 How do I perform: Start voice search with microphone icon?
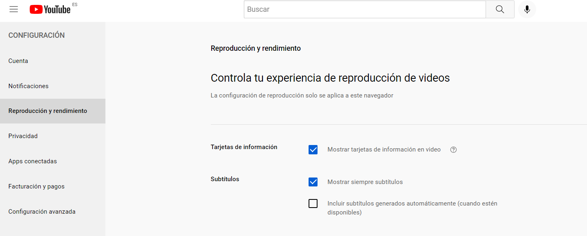[527, 9]
